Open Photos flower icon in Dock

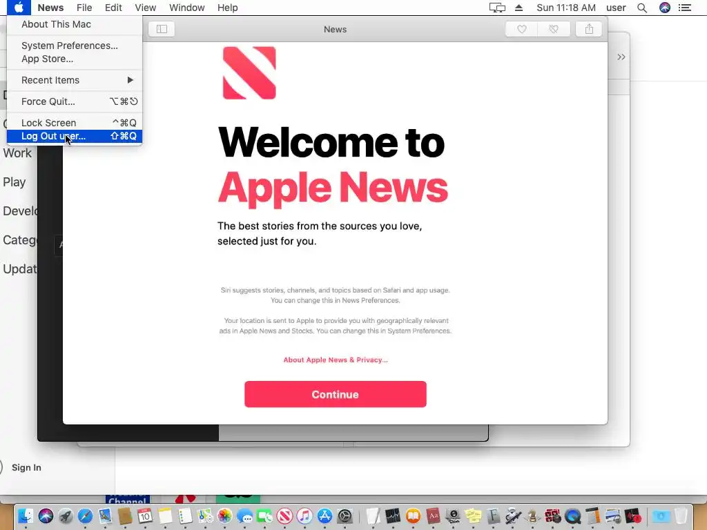pos(224,516)
